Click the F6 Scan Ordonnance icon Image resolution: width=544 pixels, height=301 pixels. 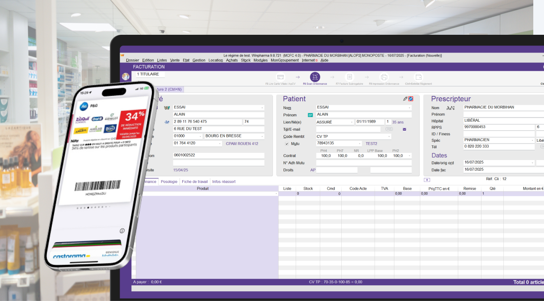315,77
